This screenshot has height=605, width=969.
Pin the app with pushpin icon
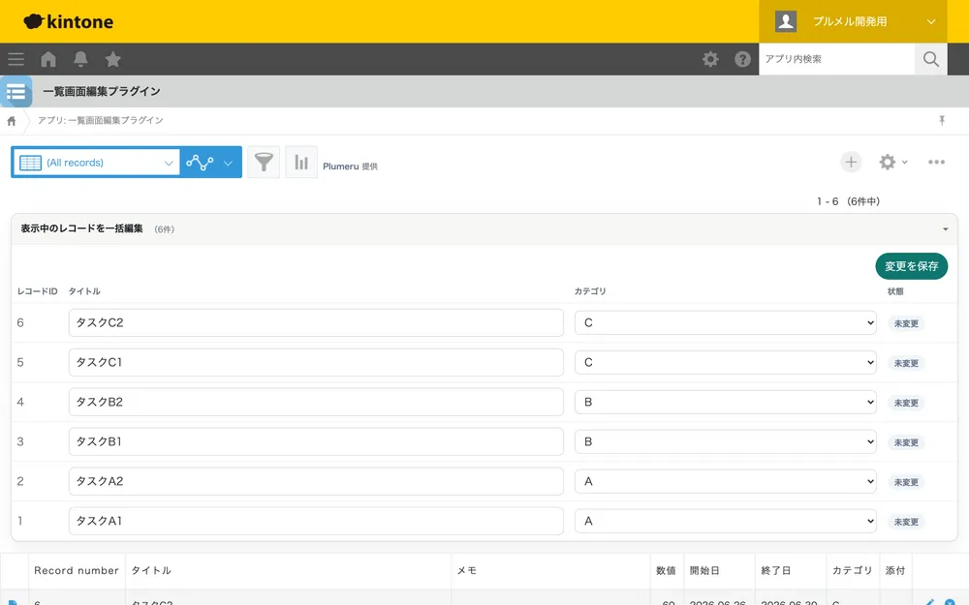point(942,120)
